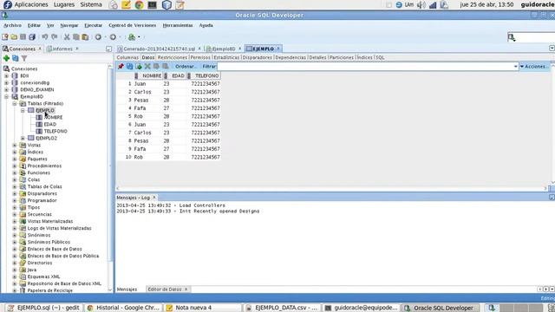The width and height of the screenshot is (555, 312).
Task: Open Google Chrome from the top panel
Action: (x=139, y=4)
